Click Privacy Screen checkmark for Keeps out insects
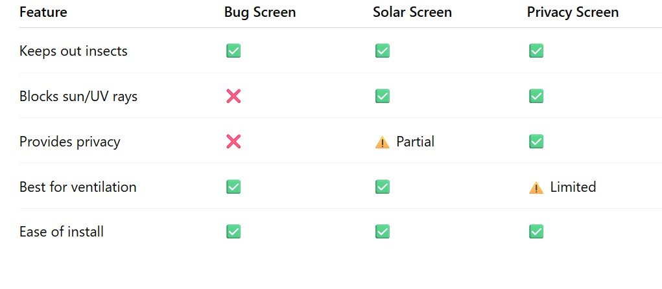Image resolution: width=662 pixels, height=289 pixels. click(536, 51)
